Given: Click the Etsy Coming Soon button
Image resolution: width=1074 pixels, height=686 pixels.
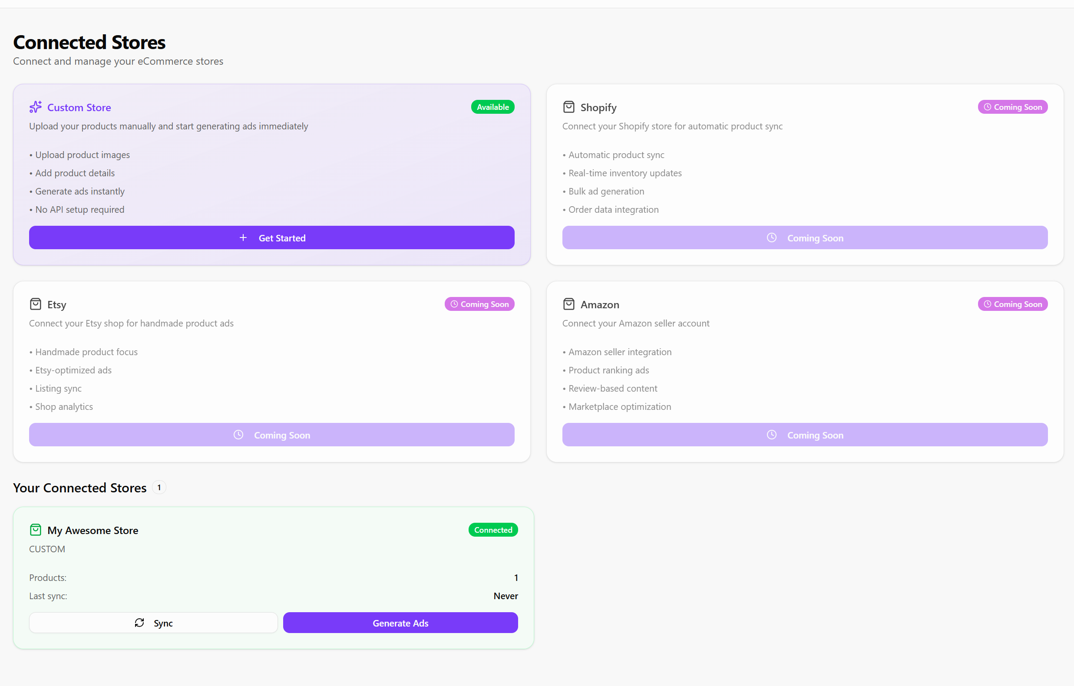Looking at the screenshot, I should click(271, 435).
